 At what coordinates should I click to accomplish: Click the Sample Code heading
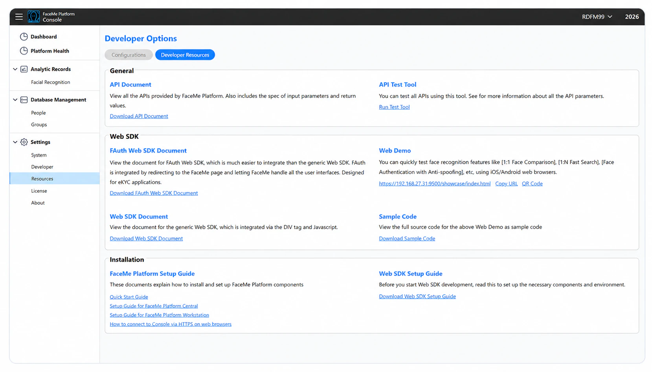click(398, 217)
